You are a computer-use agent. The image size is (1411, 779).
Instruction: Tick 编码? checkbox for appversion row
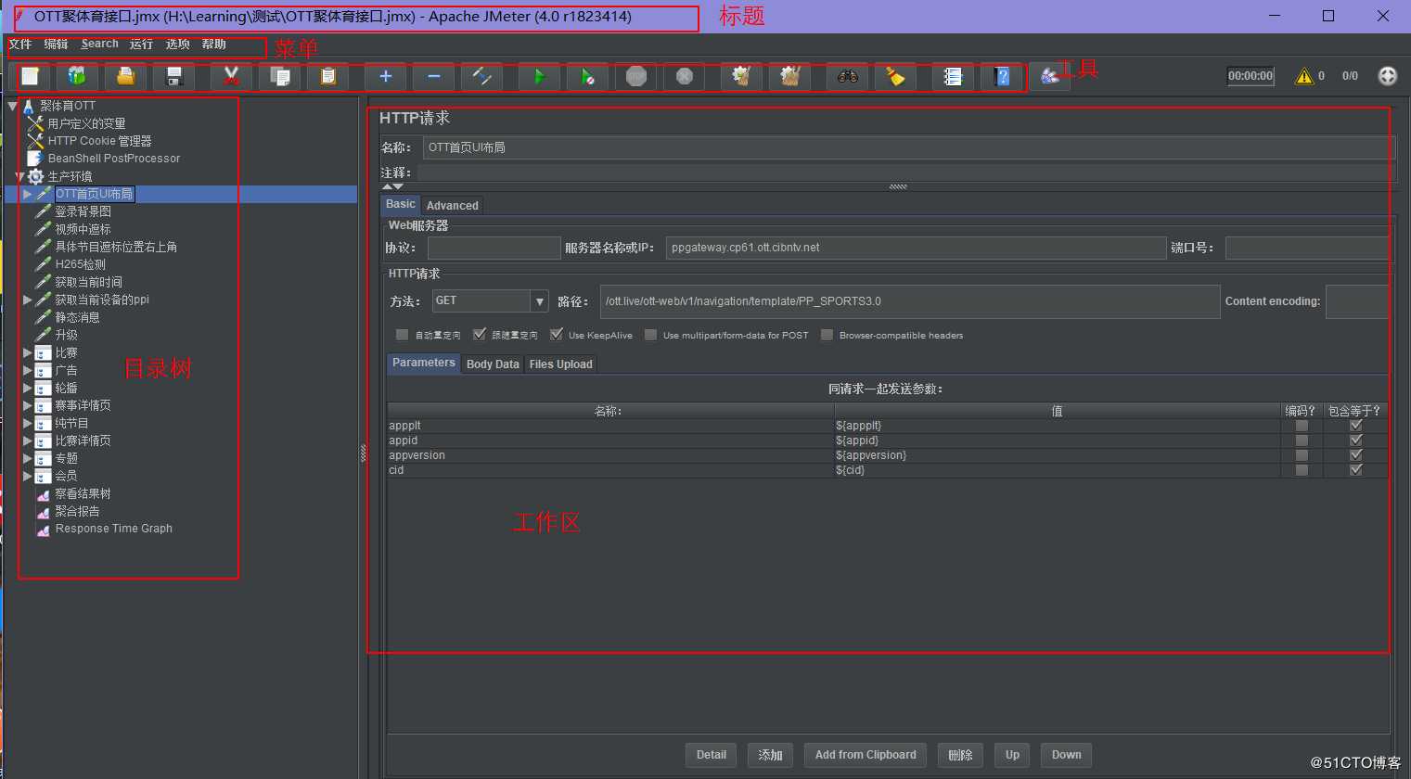[x=1302, y=455]
